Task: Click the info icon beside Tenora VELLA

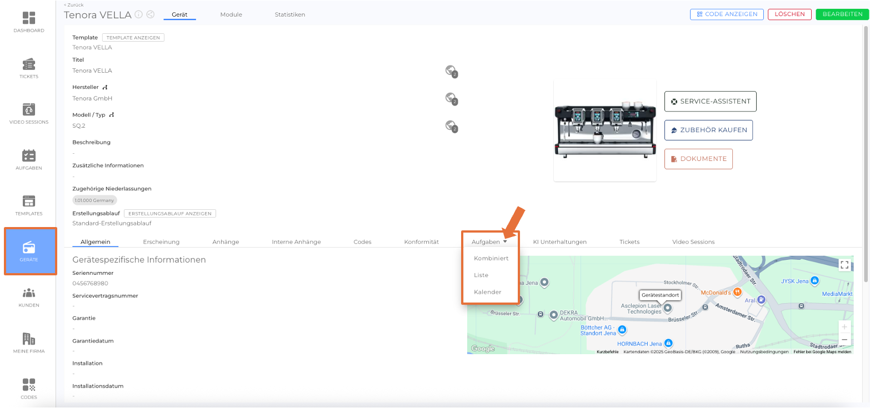Action: (x=139, y=14)
